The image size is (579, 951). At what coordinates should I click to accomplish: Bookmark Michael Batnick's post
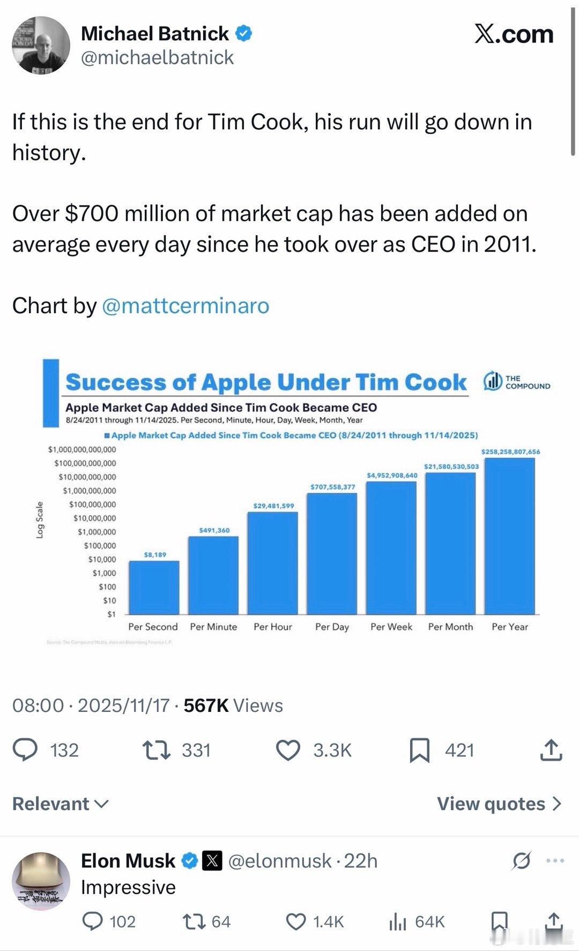pos(419,750)
